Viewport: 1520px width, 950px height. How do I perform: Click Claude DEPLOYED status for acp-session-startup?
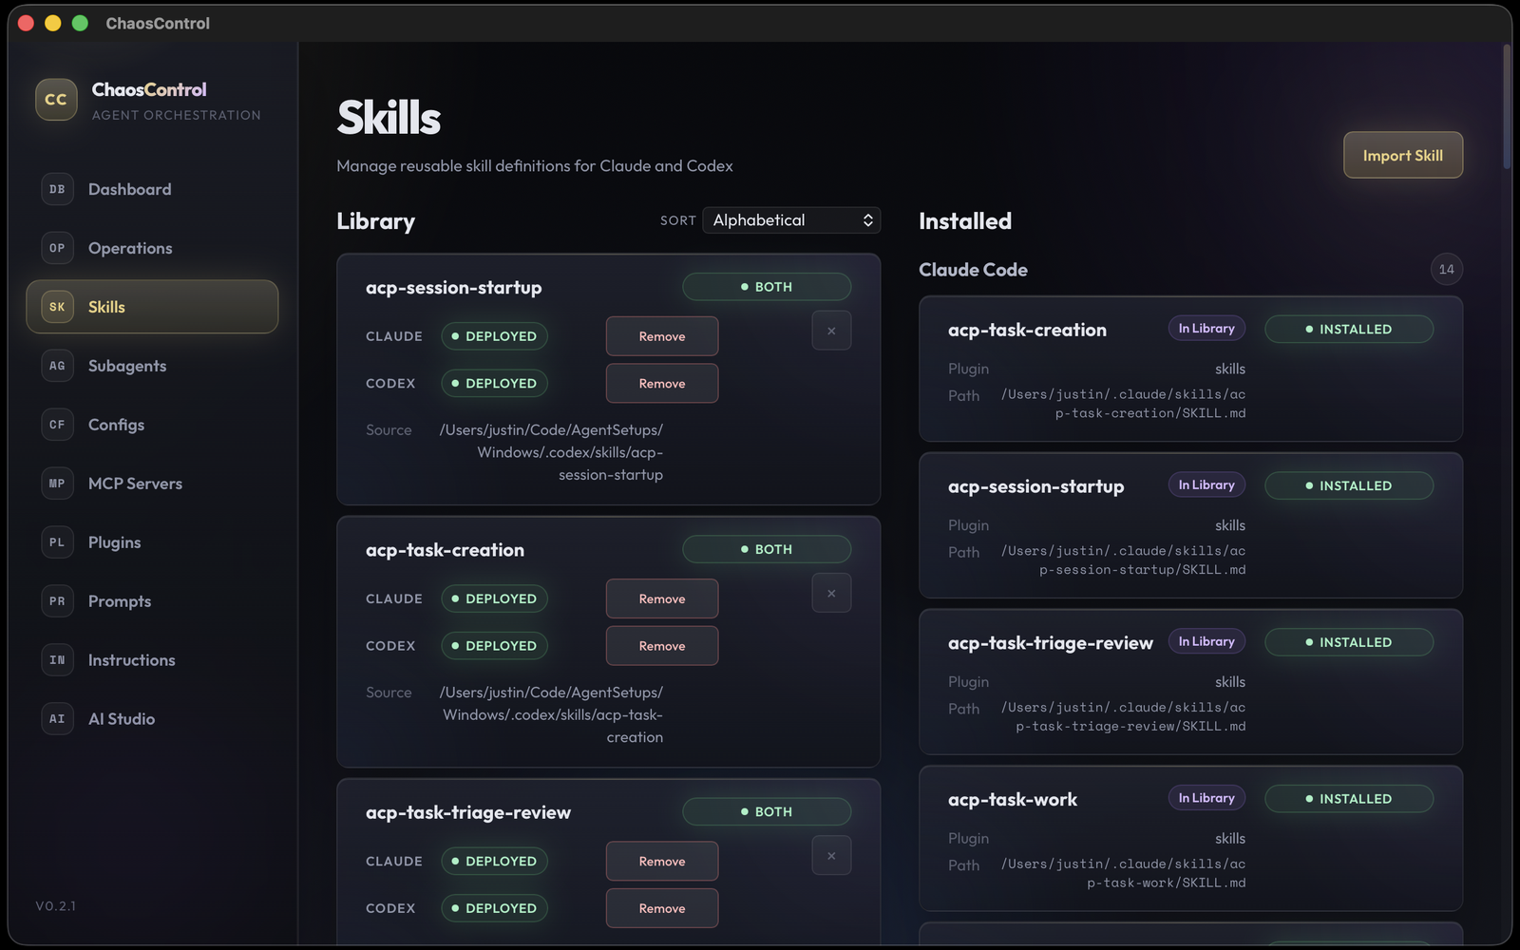494,336
